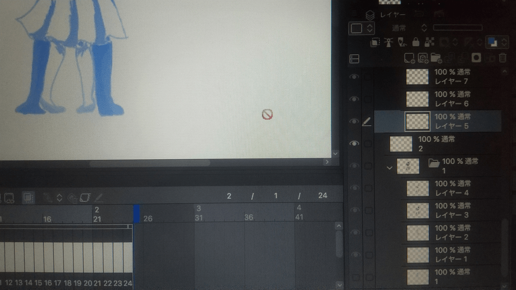Click the timeline scroll-up arrow
The width and height of the screenshot is (516, 290).
339,226
